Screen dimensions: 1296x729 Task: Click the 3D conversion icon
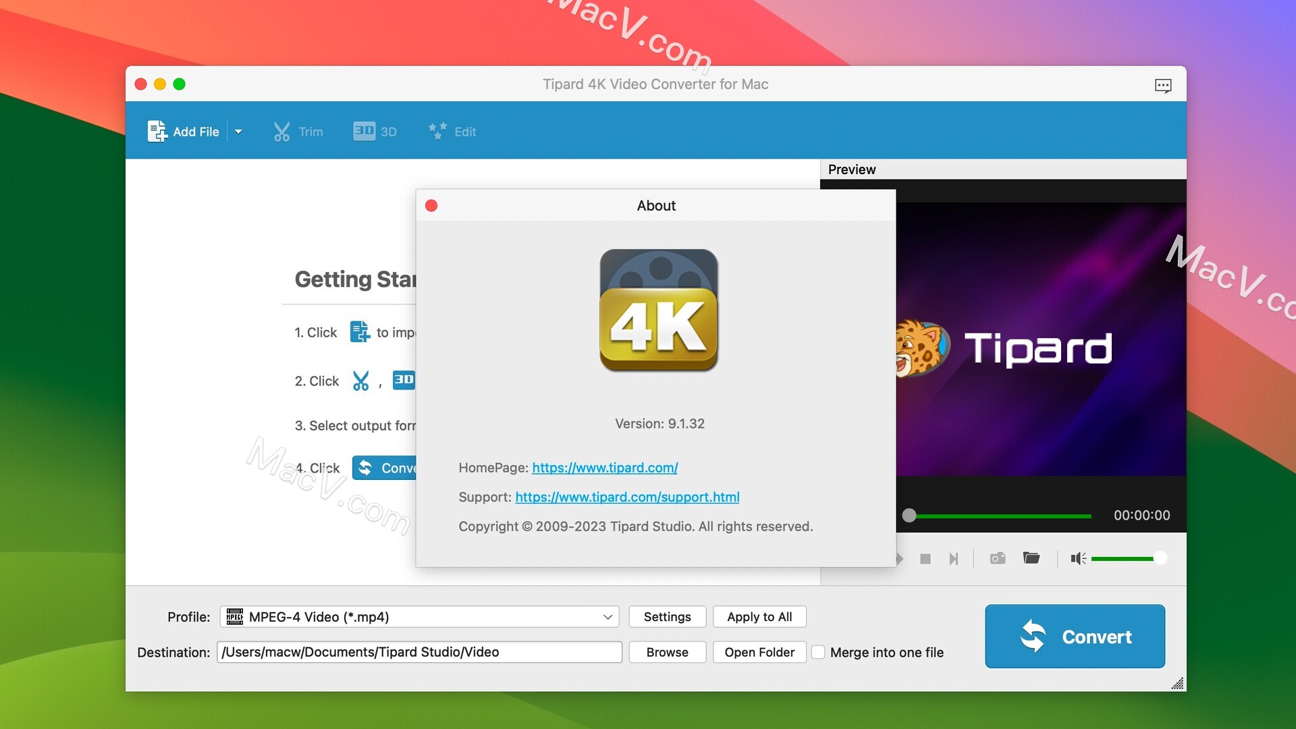click(x=374, y=130)
